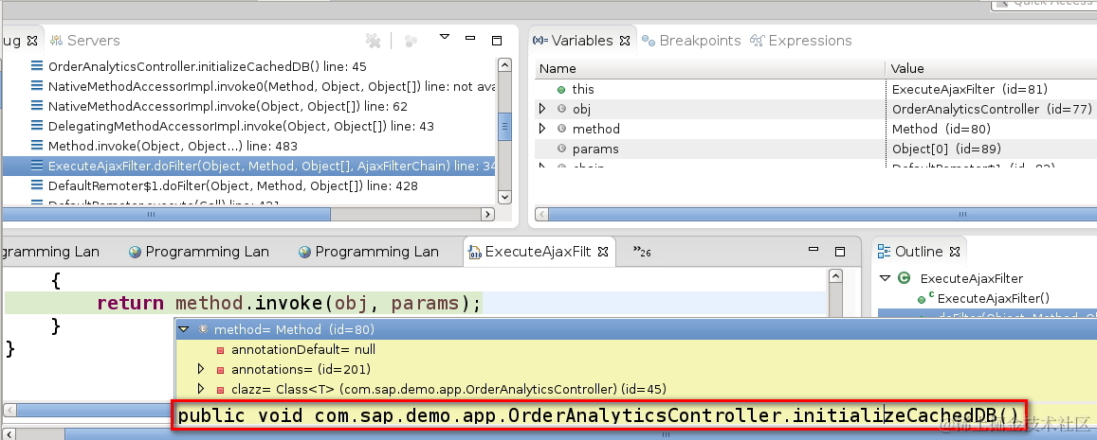
Task: Select ExecuteAjaxFilter.doFilter stack frame
Action: 248,166
